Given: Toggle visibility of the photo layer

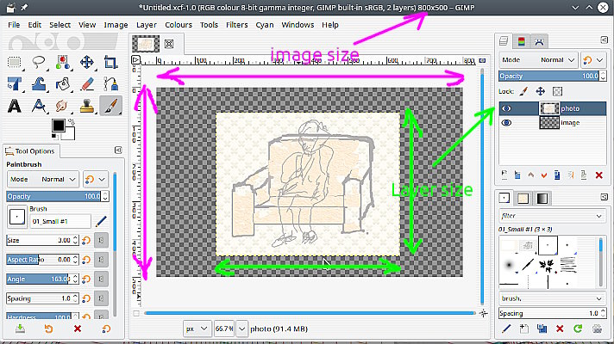Looking at the screenshot, I should pyautogui.click(x=506, y=108).
